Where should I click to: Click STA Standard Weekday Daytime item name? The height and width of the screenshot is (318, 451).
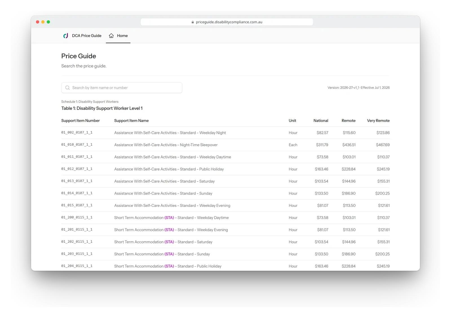[x=171, y=218]
